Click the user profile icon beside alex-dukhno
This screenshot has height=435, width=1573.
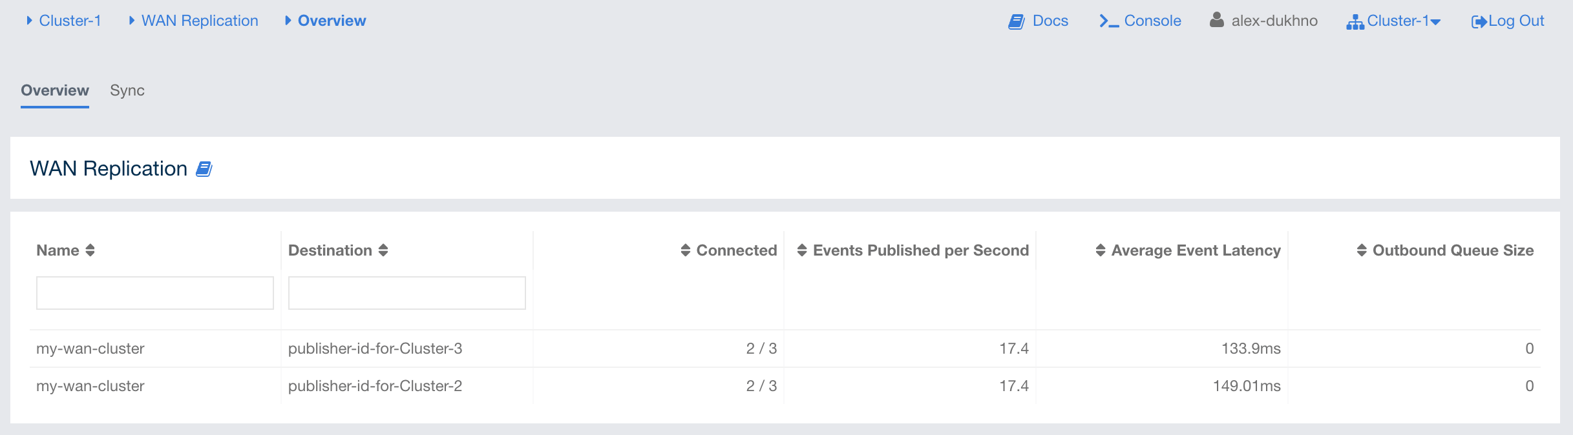[x=1216, y=21]
